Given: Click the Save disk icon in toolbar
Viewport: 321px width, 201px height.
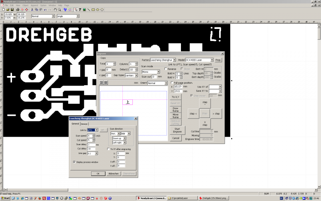Looking at the screenshot, I should pyautogui.click(x=12, y=9).
